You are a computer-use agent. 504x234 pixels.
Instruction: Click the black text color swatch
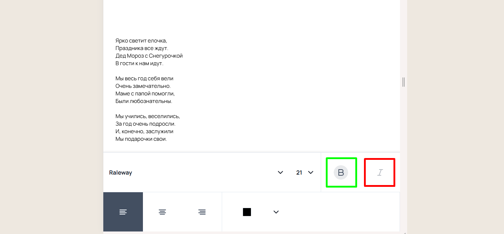[247, 212]
